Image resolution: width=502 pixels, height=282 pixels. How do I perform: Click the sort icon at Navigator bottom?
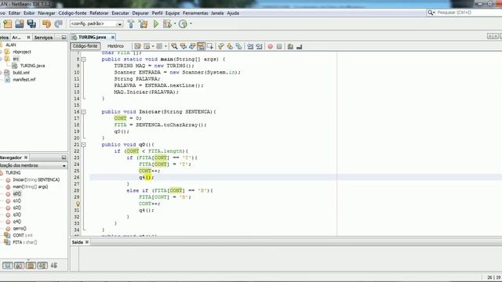coord(54,266)
